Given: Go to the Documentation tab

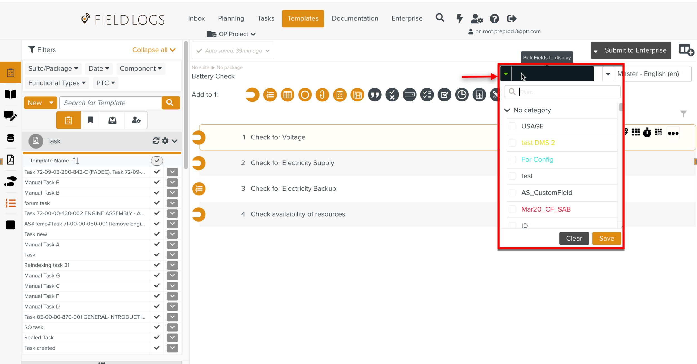Looking at the screenshot, I should tap(355, 18).
